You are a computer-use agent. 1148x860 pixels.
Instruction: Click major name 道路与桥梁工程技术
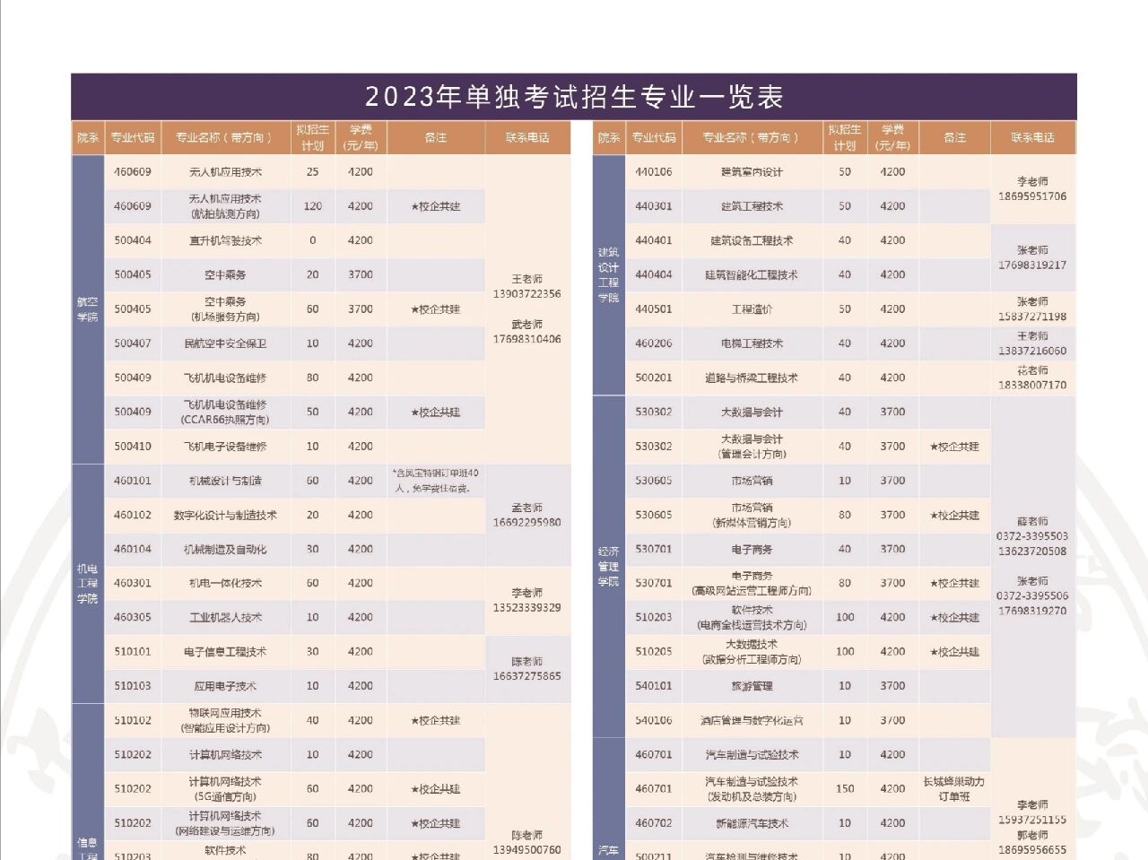tap(752, 378)
